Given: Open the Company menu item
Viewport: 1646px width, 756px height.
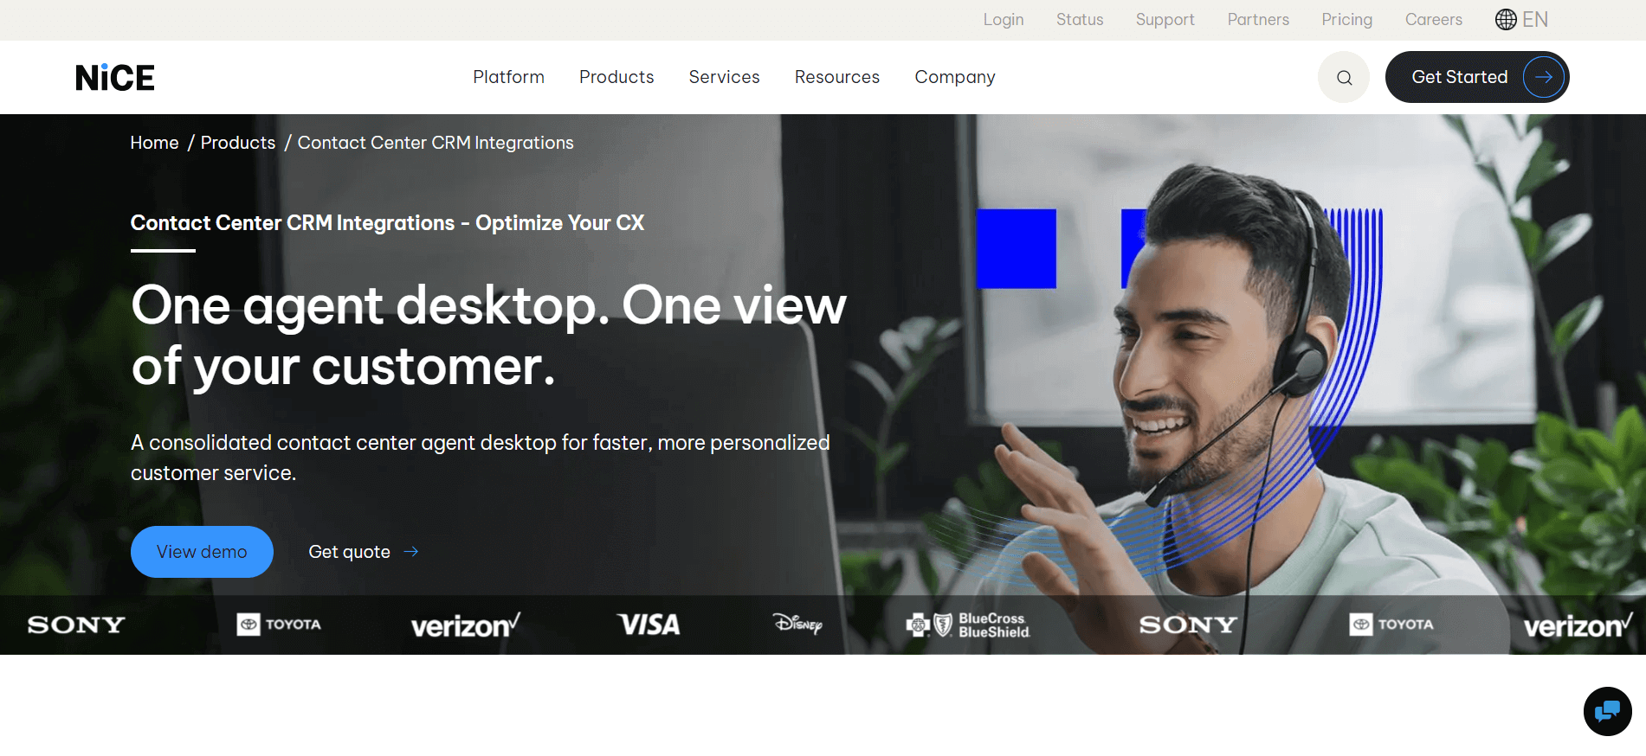Looking at the screenshot, I should [x=955, y=77].
